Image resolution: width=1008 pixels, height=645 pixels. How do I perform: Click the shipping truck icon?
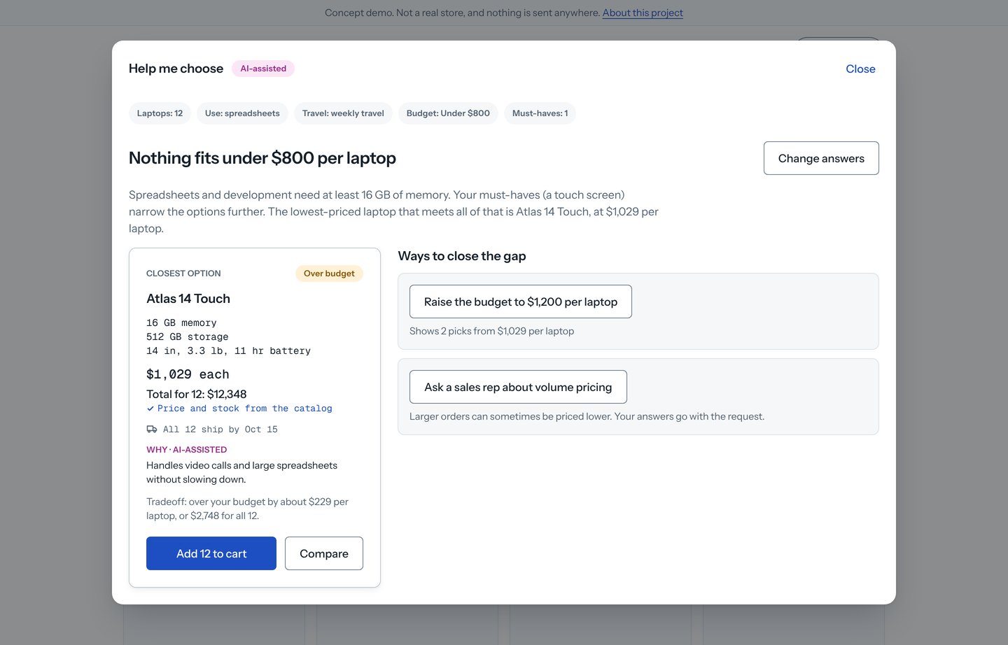click(151, 430)
